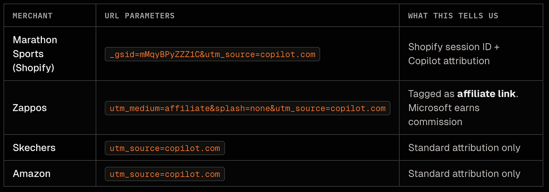Select the Skechers merchant cell
549x192 pixels.
(50, 148)
